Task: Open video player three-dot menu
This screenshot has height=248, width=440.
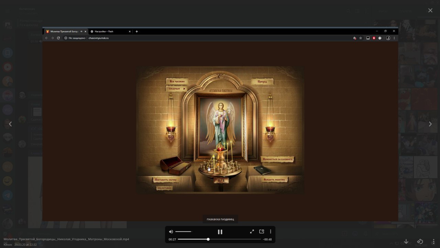Action: point(271,232)
